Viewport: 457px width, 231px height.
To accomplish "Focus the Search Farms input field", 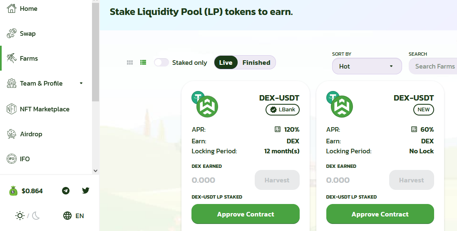I will pos(433,66).
